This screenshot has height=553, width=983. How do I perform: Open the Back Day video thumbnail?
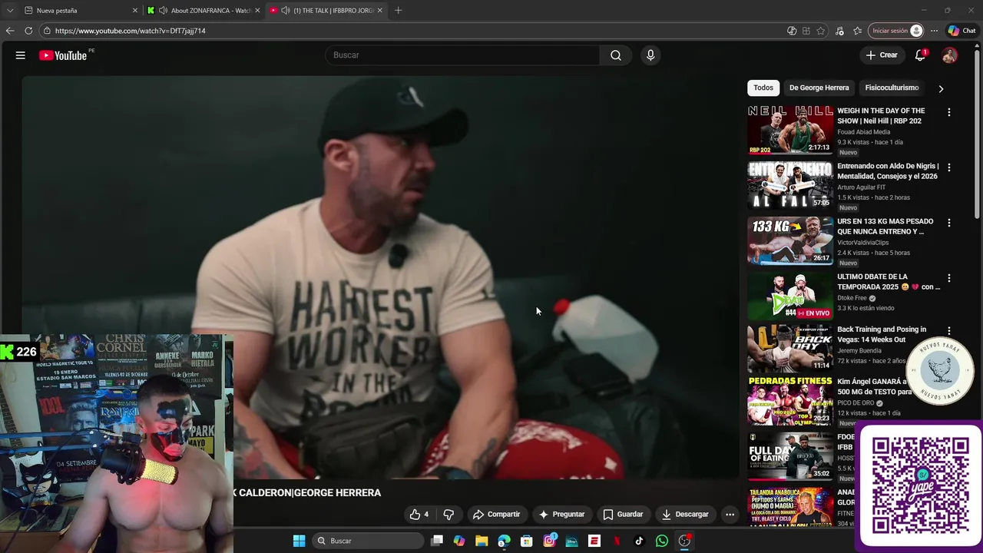[790, 348]
